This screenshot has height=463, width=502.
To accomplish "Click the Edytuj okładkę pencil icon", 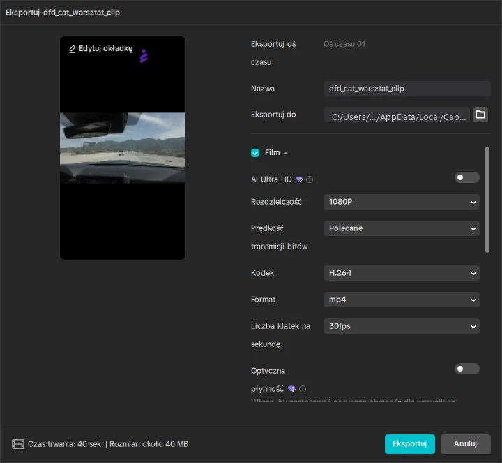I will coord(73,49).
